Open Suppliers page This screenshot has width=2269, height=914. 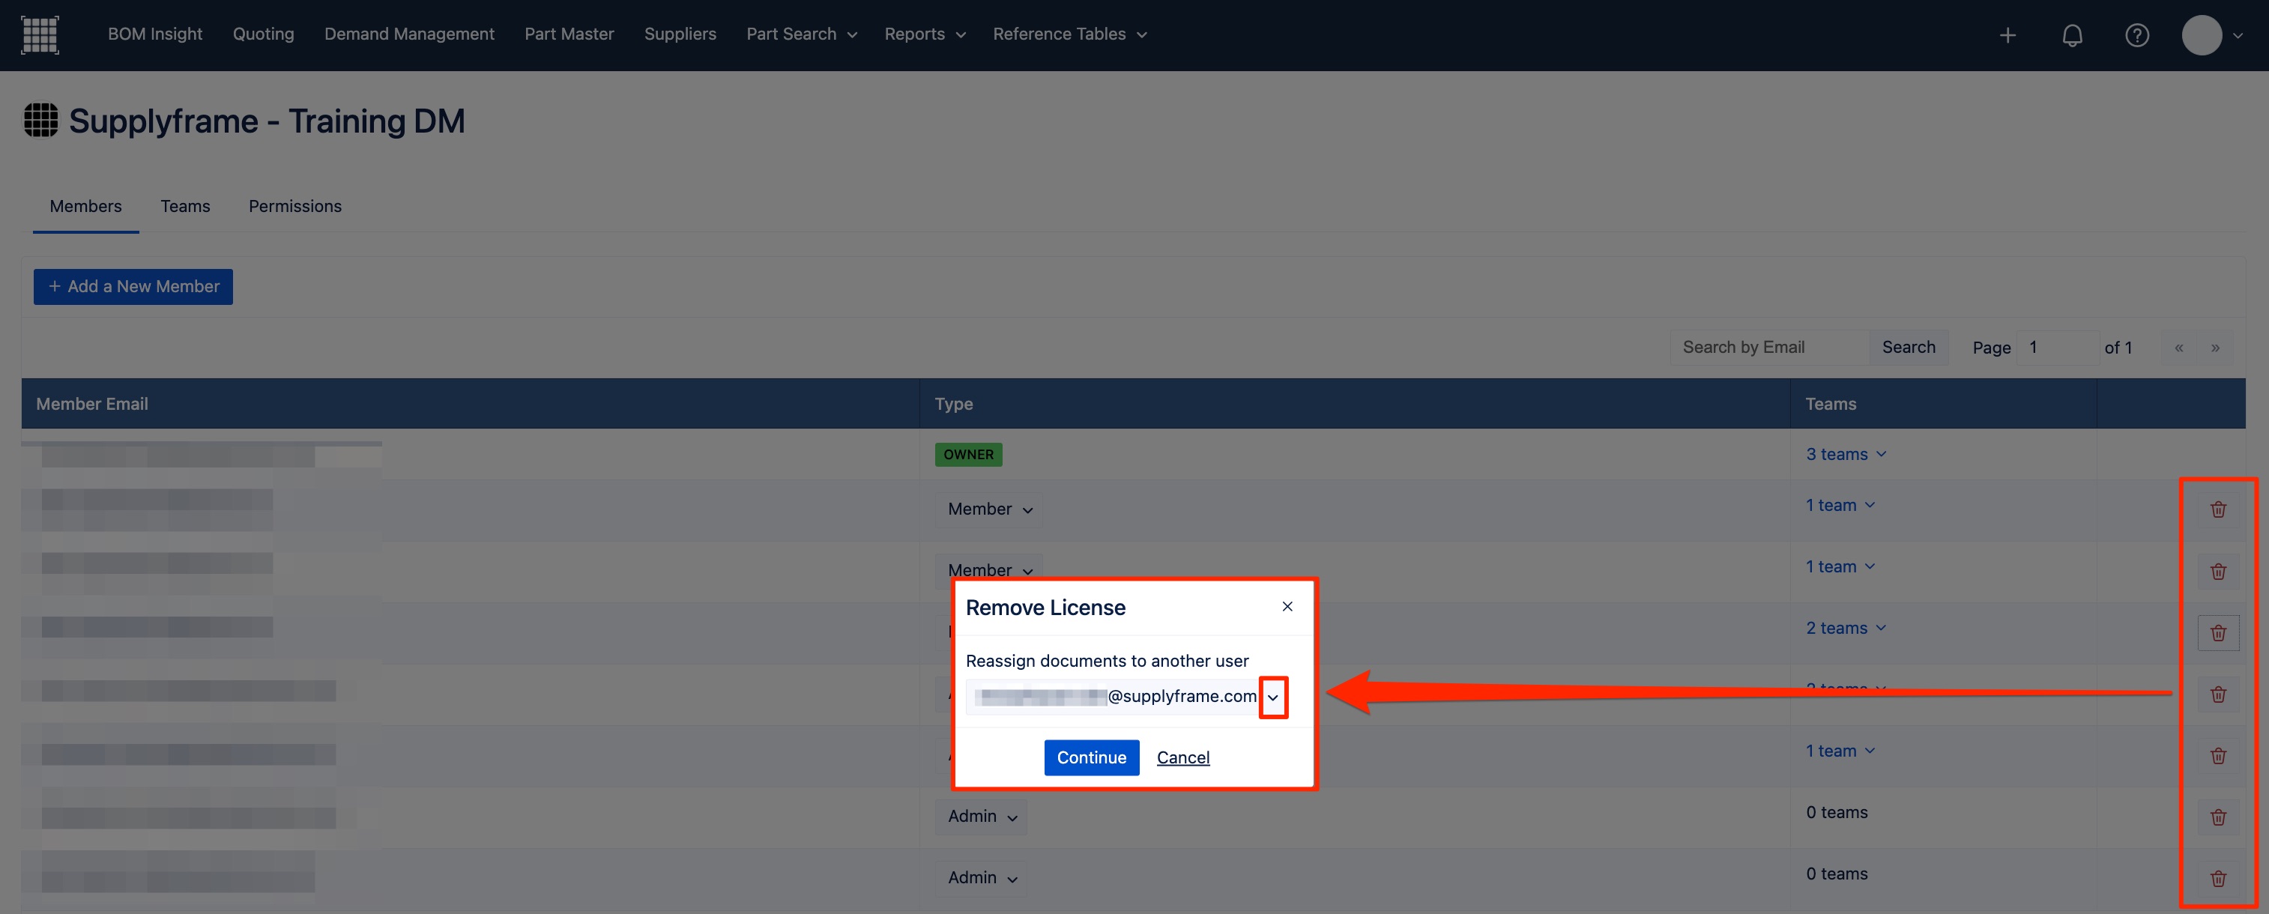(x=680, y=34)
